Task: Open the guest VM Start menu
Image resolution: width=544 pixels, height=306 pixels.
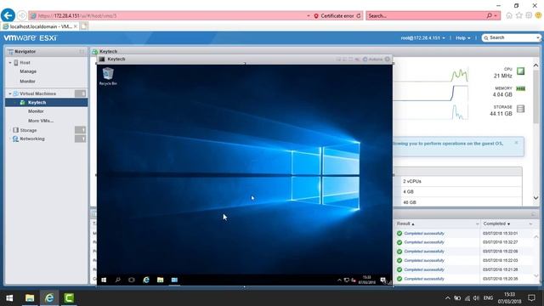Action: [104, 280]
